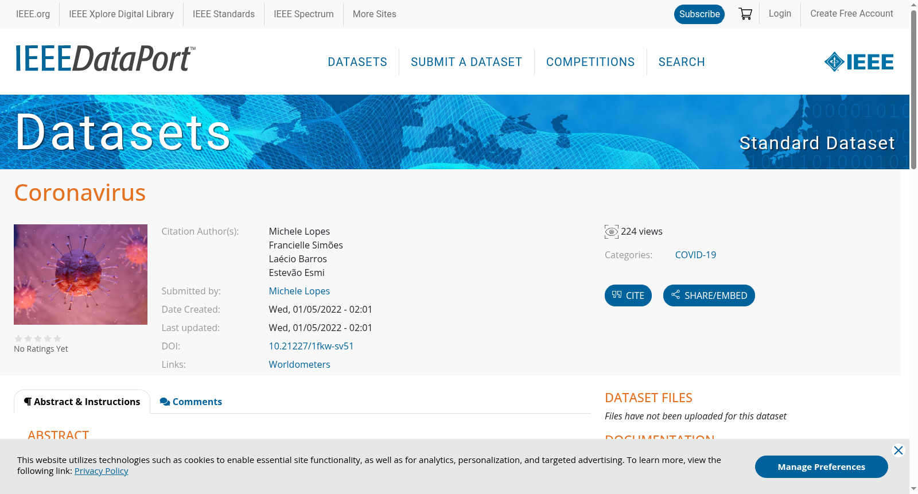The width and height of the screenshot is (918, 494).
Task: Click the IEEE DataPort logo
Action: (105, 59)
